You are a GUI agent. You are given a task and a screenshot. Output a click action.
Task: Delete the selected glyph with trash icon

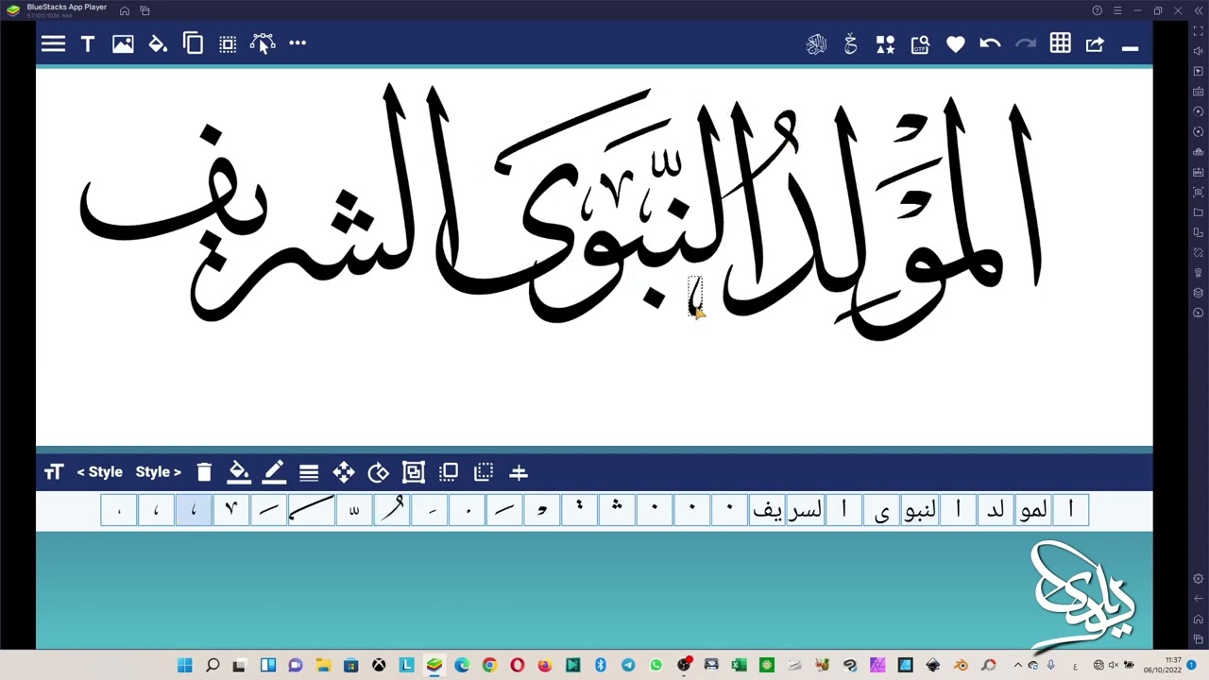point(204,472)
